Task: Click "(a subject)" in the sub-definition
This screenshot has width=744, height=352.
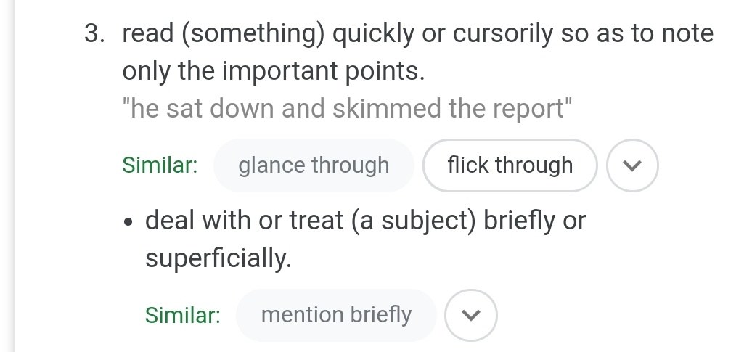Action: point(413,221)
